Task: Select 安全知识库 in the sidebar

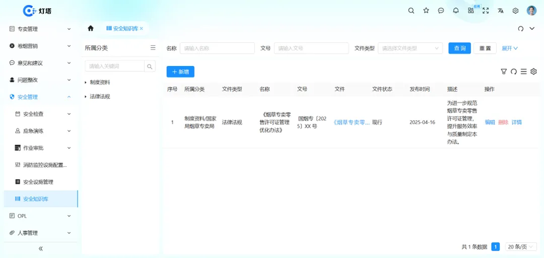Action: click(40, 199)
